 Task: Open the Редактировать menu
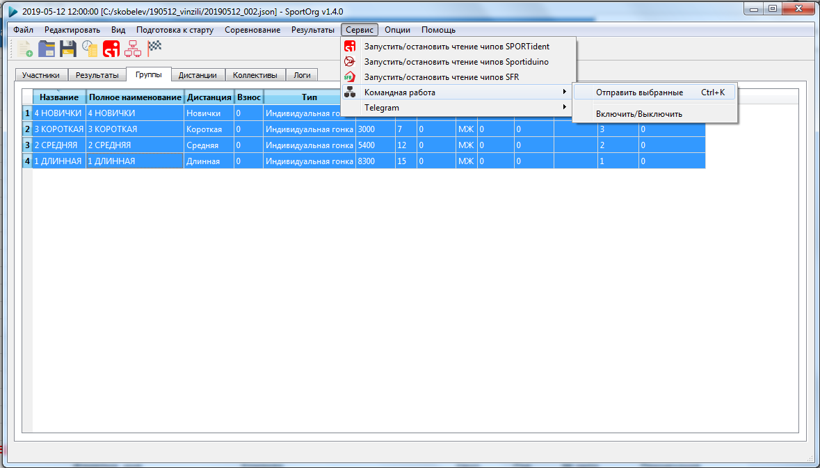click(x=72, y=30)
